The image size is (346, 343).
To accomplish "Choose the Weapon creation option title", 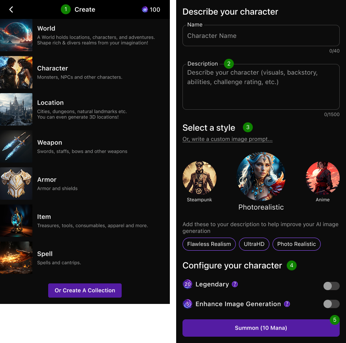I will (49, 143).
